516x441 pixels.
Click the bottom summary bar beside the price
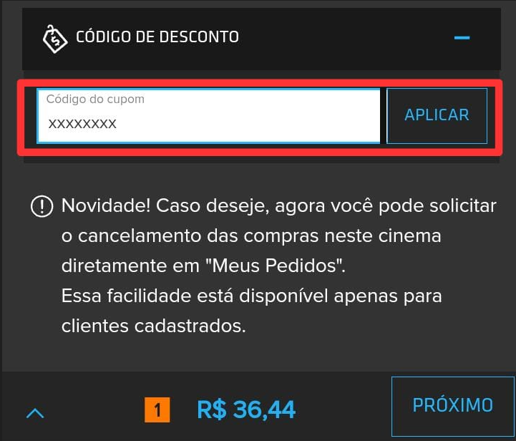click(x=342, y=407)
